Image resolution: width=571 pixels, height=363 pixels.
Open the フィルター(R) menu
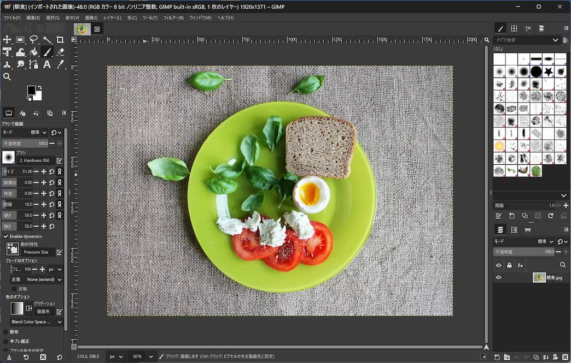pyautogui.click(x=173, y=17)
